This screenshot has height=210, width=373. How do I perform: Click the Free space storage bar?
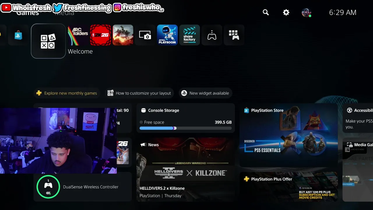(186, 128)
